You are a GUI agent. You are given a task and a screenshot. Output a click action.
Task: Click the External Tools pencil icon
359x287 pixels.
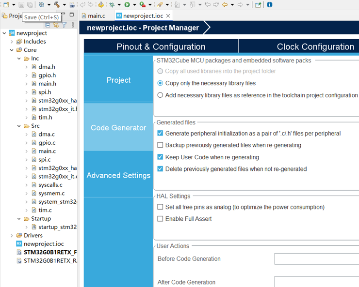pyautogui.click(x=160, y=4)
